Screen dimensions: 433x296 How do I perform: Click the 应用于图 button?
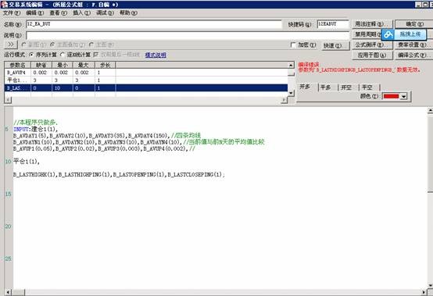[x=372, y=55]
